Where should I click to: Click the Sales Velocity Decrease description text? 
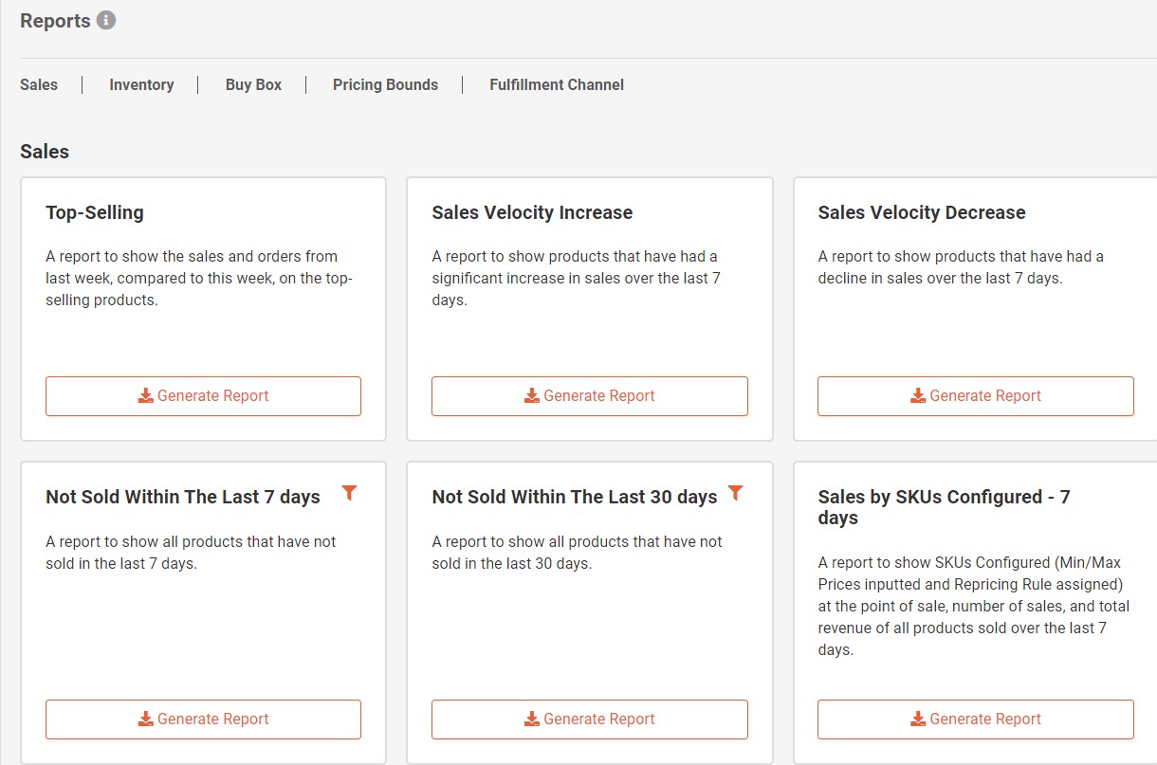point(961,267)
